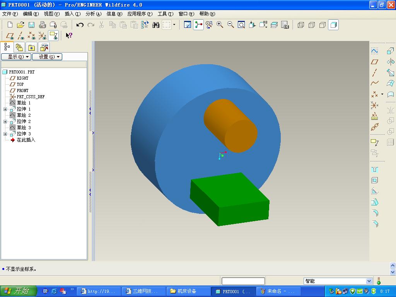This screenshot has height=297, width=396.
Task: Open the 编辑 menu
Action: click(x=31, y=14)
